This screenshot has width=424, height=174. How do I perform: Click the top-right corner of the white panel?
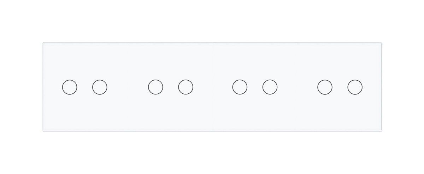[x=381, y=44]
